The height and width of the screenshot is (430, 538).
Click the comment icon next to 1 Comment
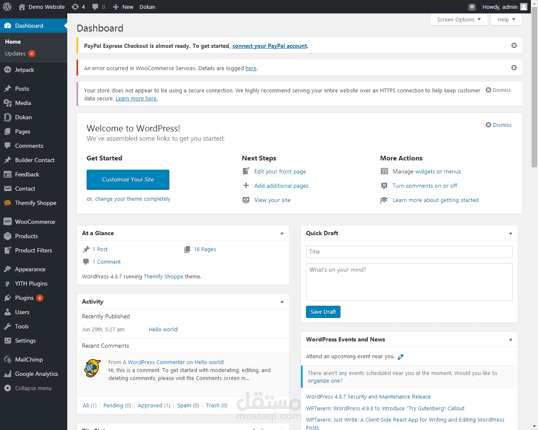click(x=86, y=262)
